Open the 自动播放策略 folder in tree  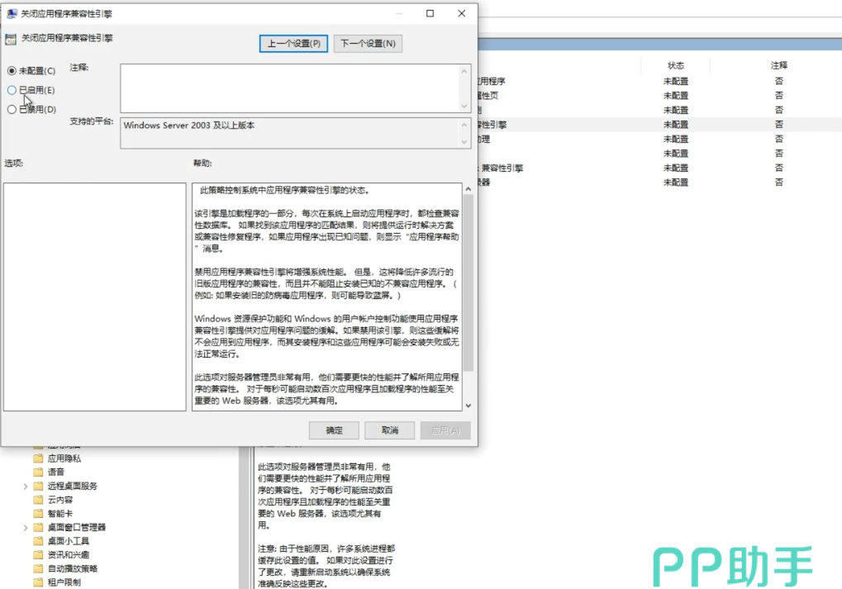(73, 568)
